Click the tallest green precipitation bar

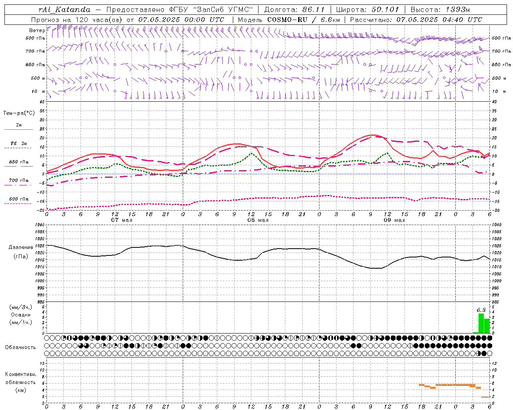(x=481, y=323)
